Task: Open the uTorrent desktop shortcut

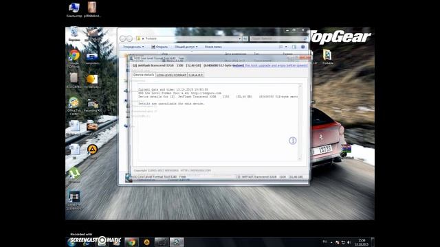Action: click(74, 176)
